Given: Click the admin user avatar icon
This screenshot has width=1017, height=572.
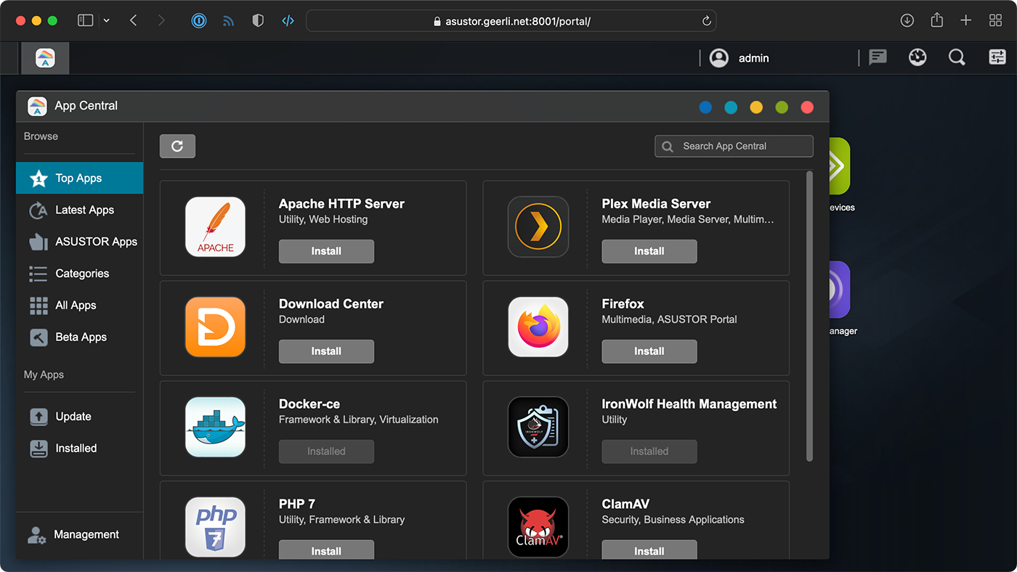Looking at the screenshot, I should (x=719, y=58).
